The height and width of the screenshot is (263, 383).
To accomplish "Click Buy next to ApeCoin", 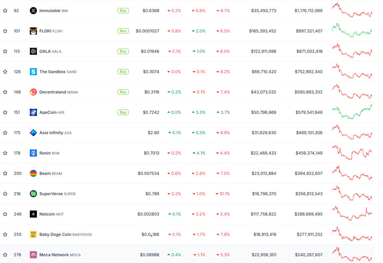I will click(123, 112).
